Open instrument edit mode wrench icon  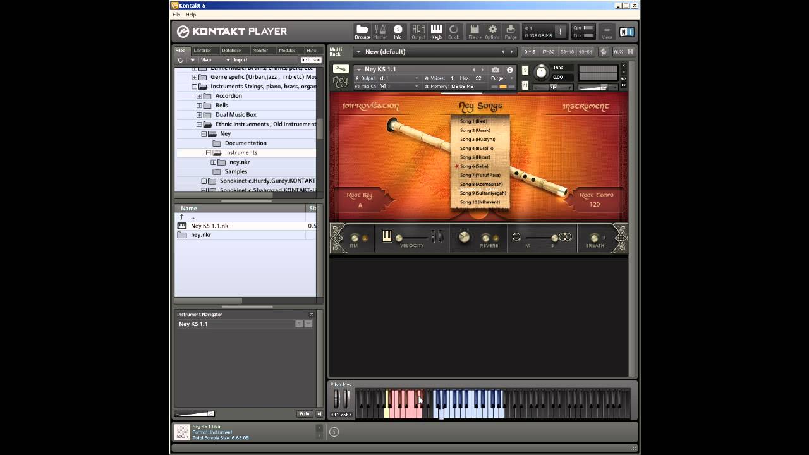coord(340,69)
